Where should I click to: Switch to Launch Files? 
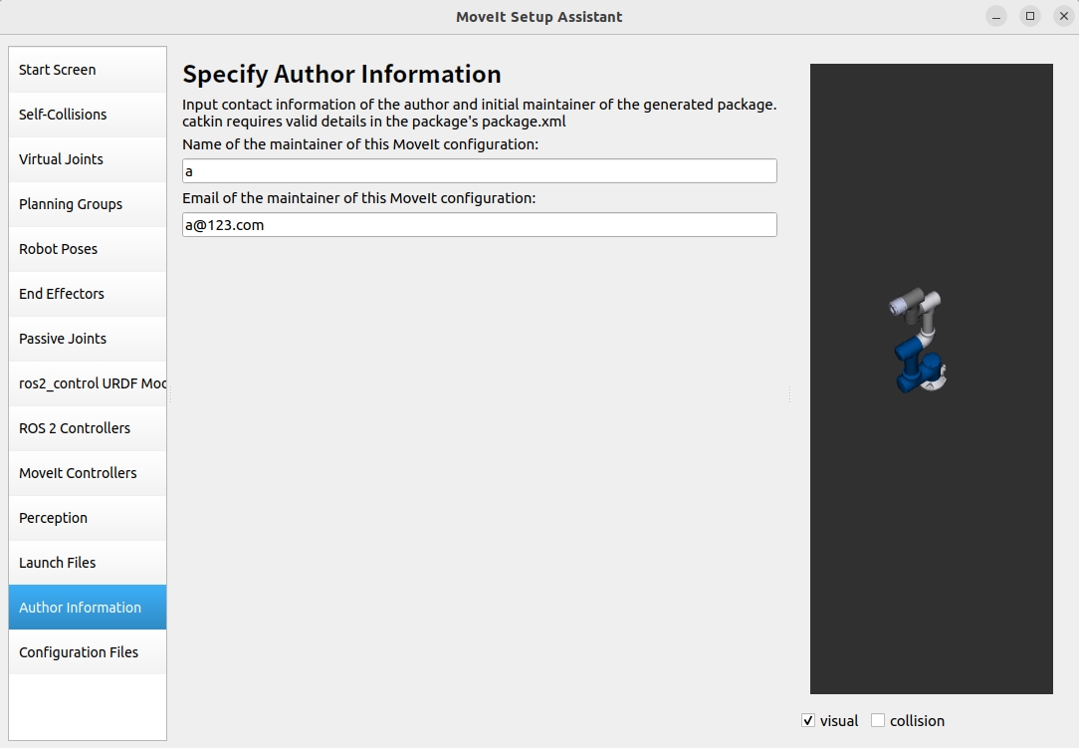(x=88, y=562)
